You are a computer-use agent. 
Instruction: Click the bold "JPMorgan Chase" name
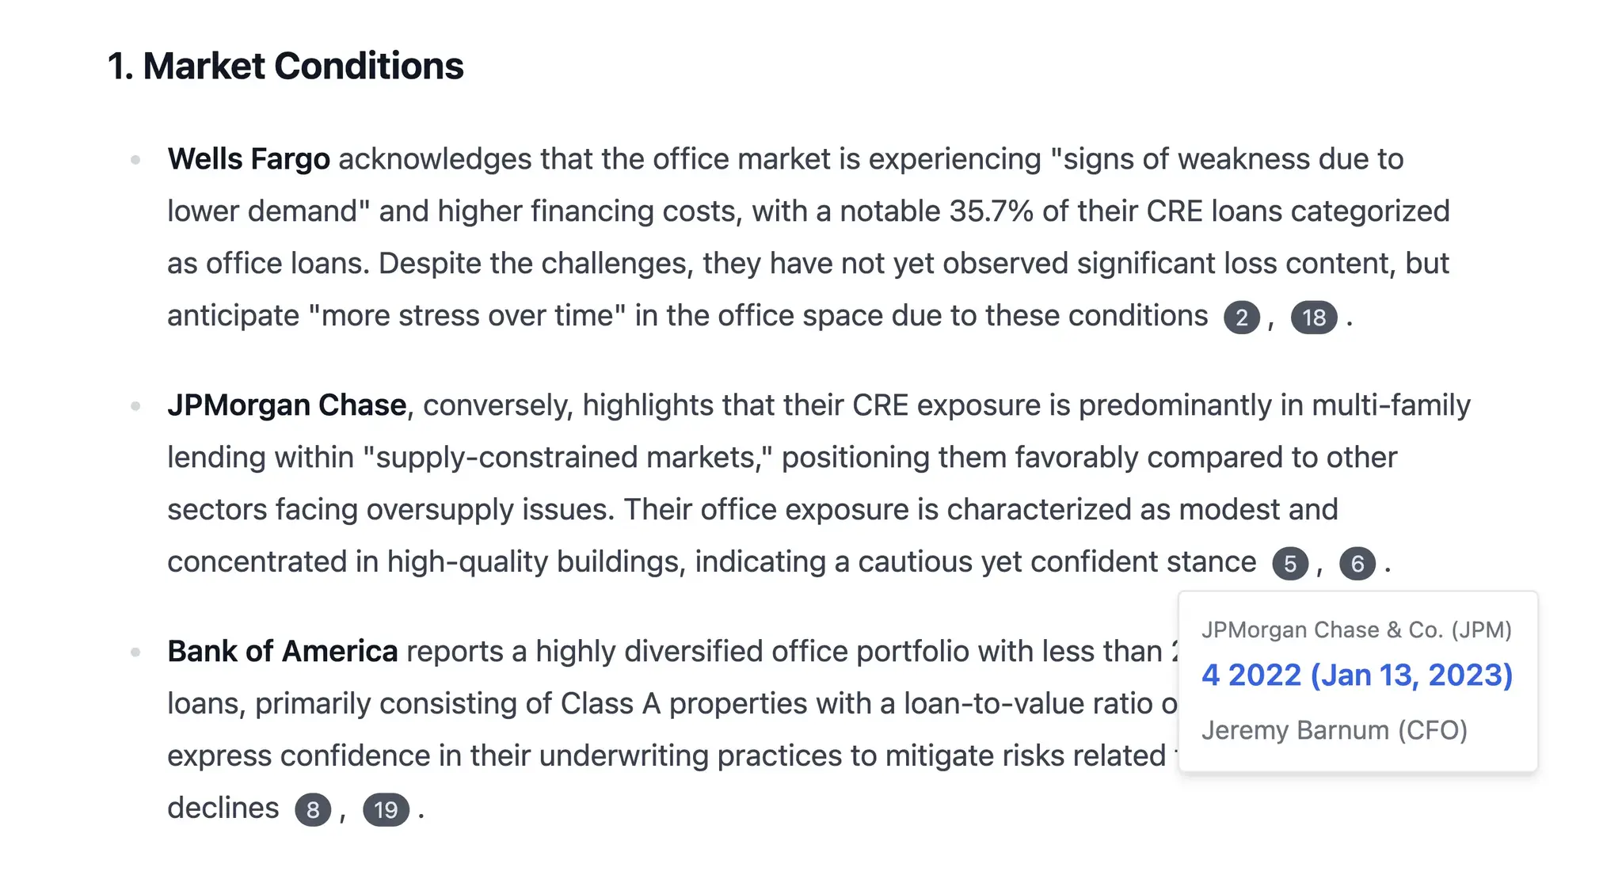click(x=287, y=405)
